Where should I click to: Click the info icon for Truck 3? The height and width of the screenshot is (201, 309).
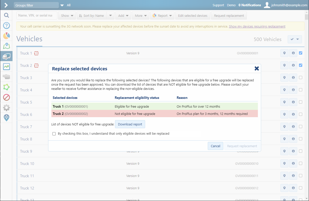click(293, 78)
